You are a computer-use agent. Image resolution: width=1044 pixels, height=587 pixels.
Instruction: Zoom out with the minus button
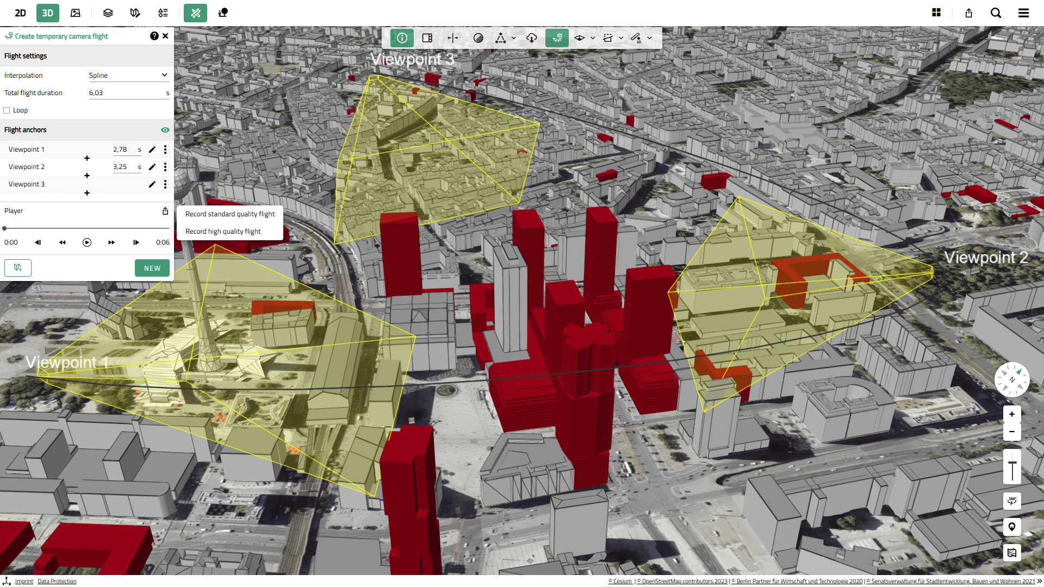tap(1012, 432)
